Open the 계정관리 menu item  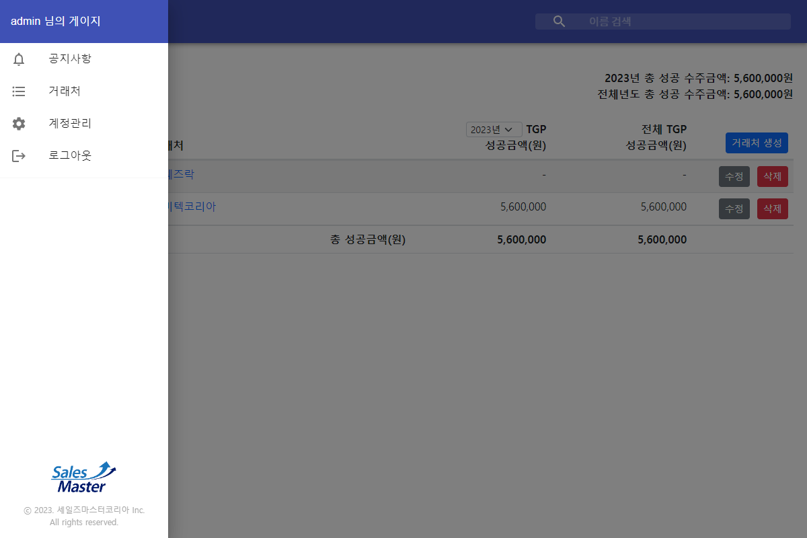tap(84, 124)
